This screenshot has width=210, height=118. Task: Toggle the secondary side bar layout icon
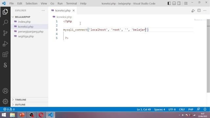[x=179, y=3]
